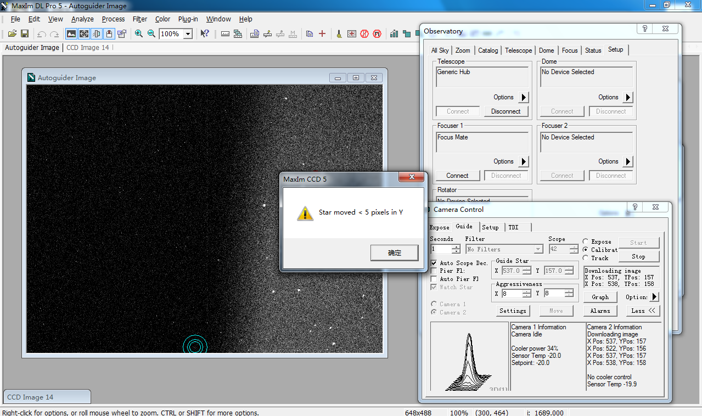Switch to the Expose tab in Camera Control
The height and width of the screenshot is (416, 702).
[x=439, y=227]
